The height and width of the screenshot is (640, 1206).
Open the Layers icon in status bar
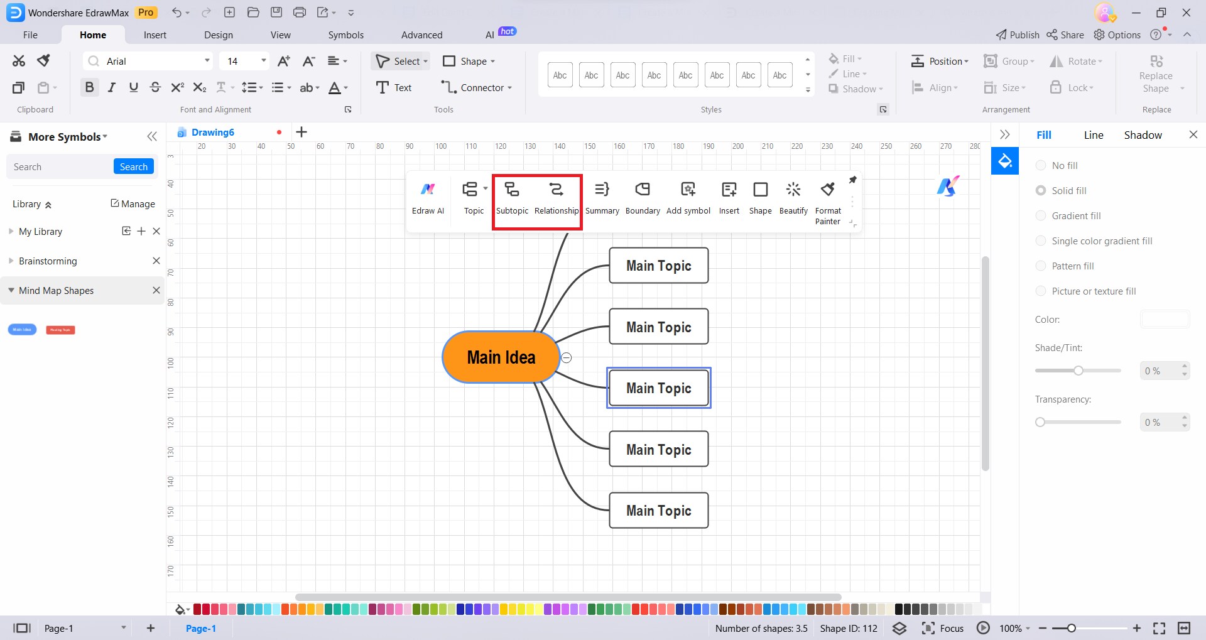point(899,628)
